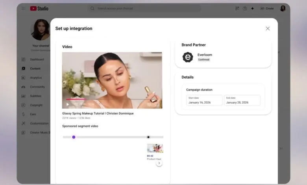The image size is (307, 185).
Task: Click the Creator Music icon
Action: [23, 133]
